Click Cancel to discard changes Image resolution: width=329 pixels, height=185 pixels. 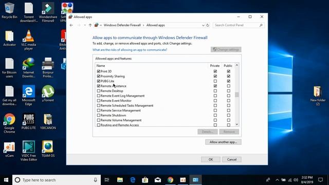click(232, 159)
